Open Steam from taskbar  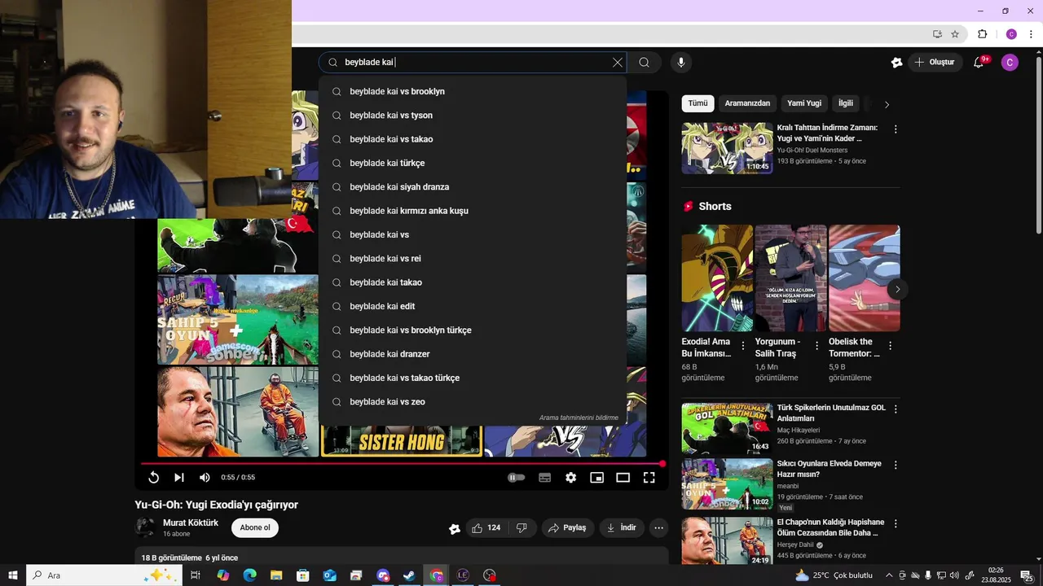[409, 575]
